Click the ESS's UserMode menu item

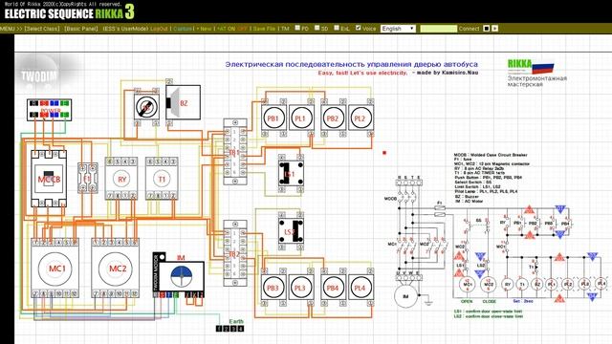pos(125,29)
